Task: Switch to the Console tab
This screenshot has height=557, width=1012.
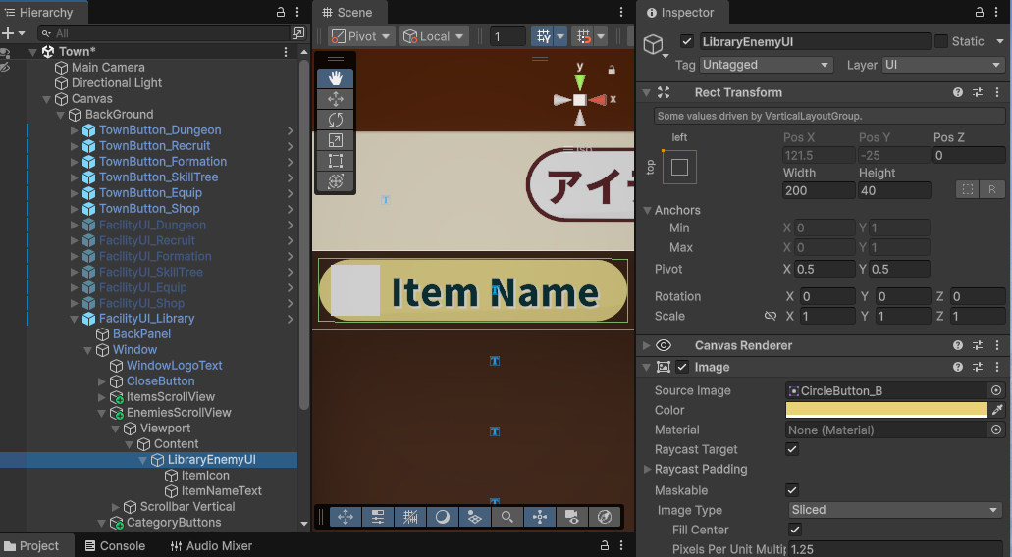Action: click(115, 546)
